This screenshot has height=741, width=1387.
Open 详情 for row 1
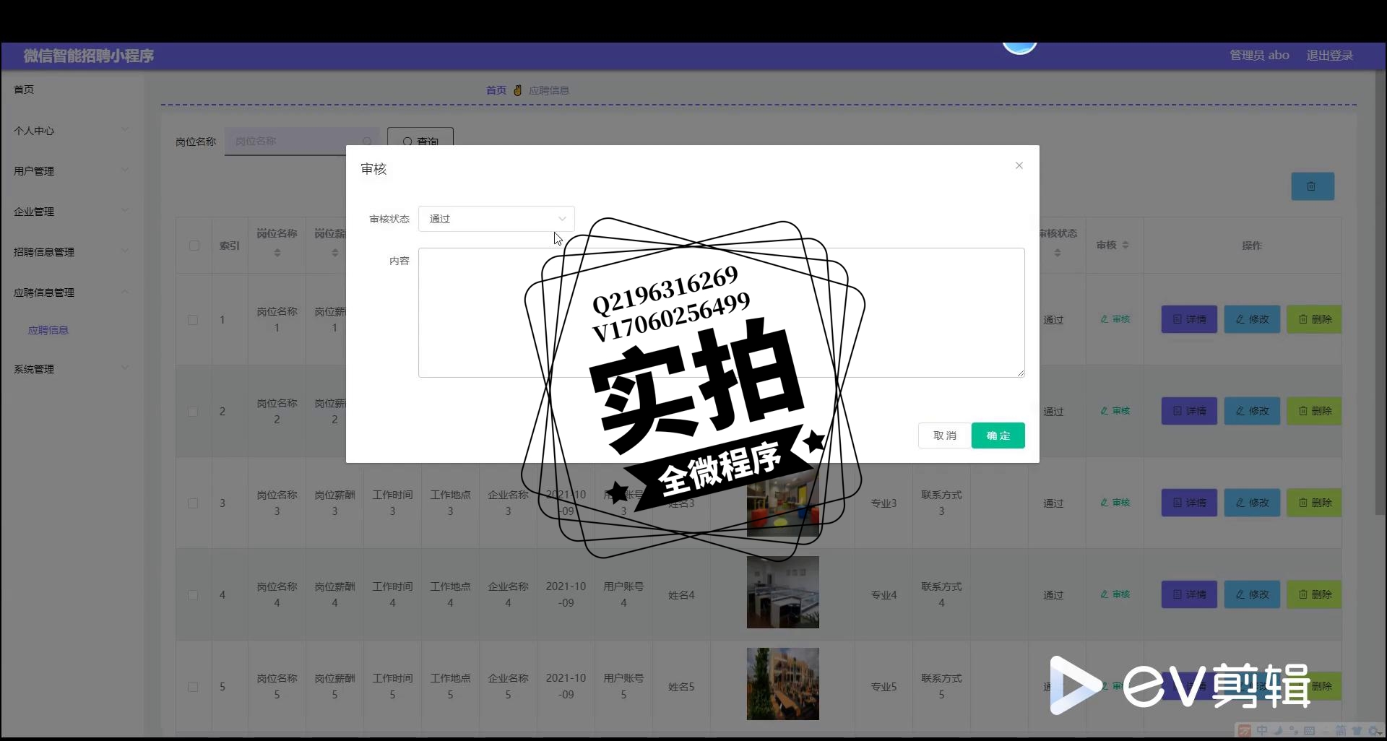1189,319
